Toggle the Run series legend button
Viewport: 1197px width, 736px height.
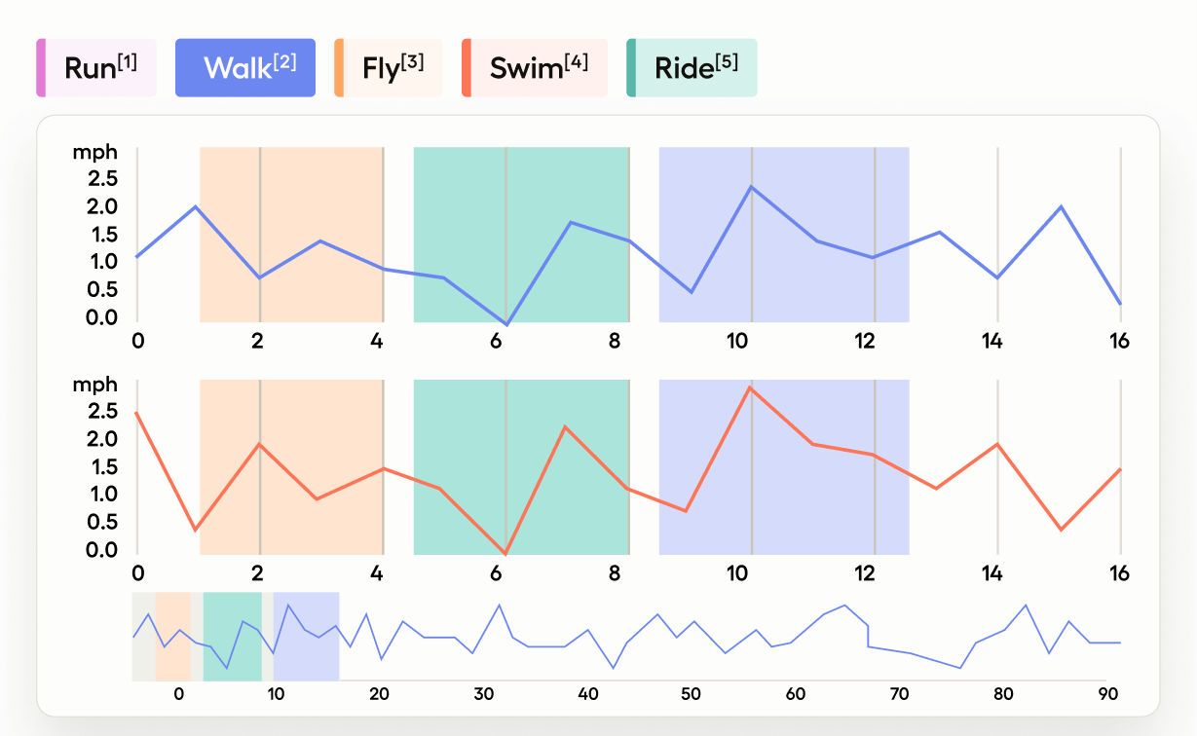(97, 68)
